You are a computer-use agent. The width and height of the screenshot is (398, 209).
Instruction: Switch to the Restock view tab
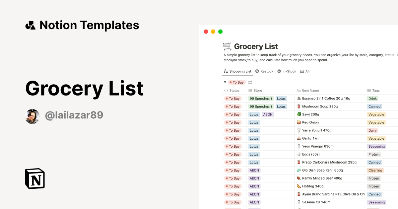(264, 71)
